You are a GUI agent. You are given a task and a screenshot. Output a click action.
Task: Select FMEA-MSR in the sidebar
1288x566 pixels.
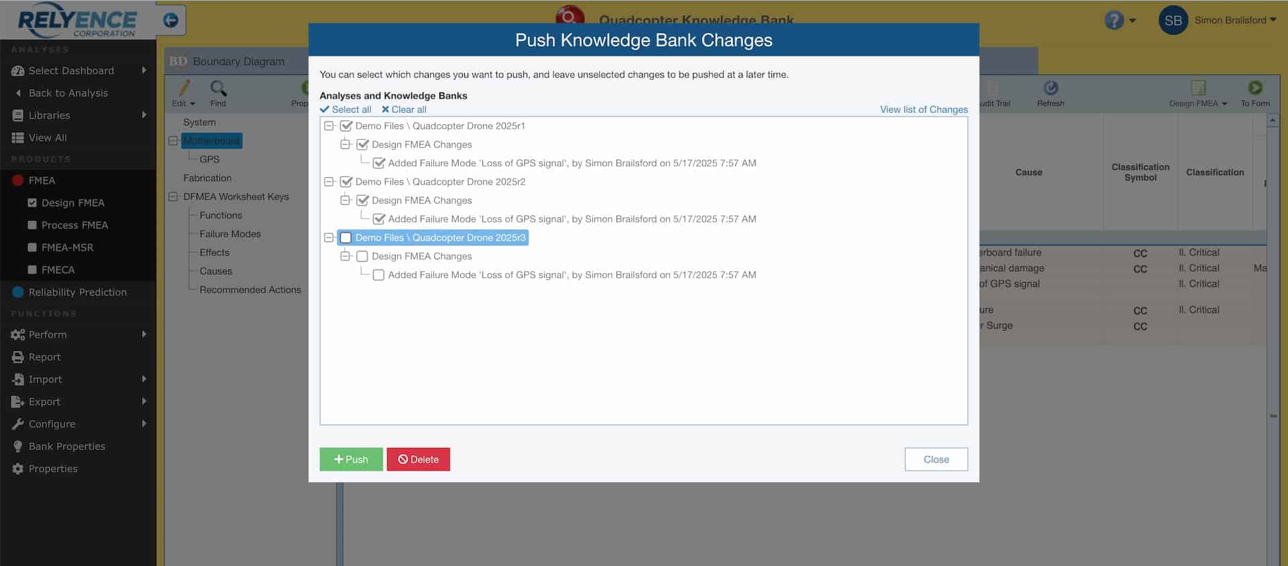(x=67, y=247)
